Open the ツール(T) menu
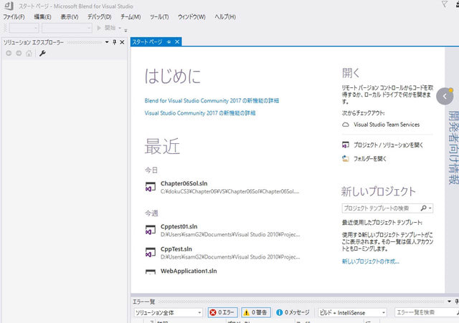459x323 pixels. coord(159,17)
